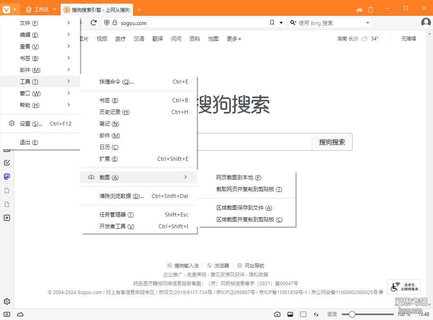
Task: Open the Tasks panel checkmark icon
Action: 7,163
